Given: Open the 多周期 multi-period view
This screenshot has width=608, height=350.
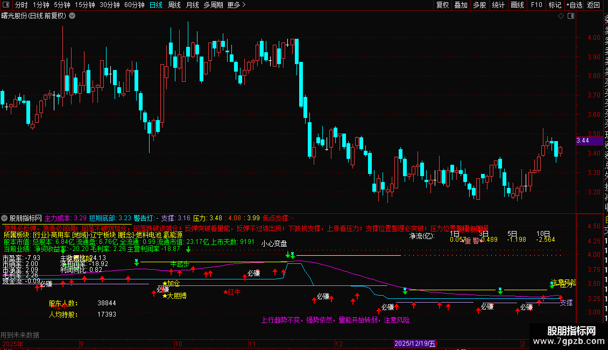Looking at the screenshot, I should 213,5.
